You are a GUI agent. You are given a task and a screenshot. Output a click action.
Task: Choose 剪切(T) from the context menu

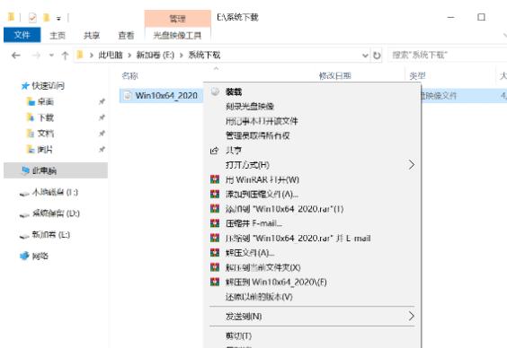click(238, 335)
